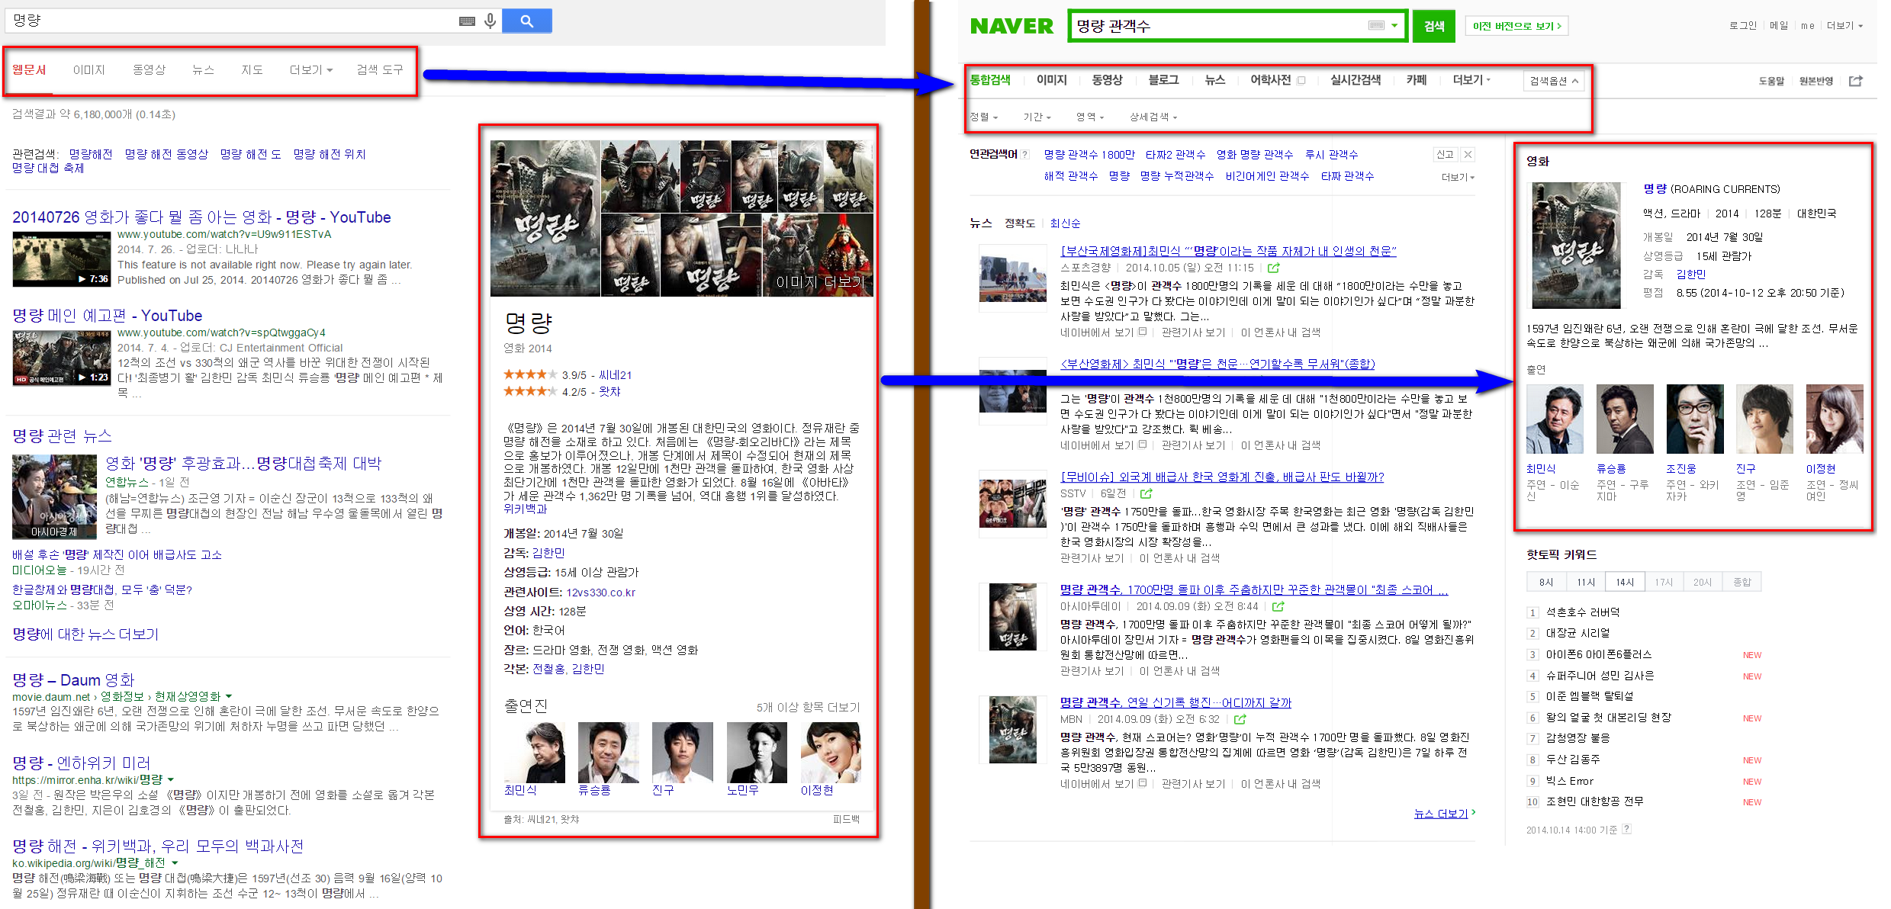1891x909 pixels.
Task: Select Naver 카페 tab
Action: tap(1417, 80)
